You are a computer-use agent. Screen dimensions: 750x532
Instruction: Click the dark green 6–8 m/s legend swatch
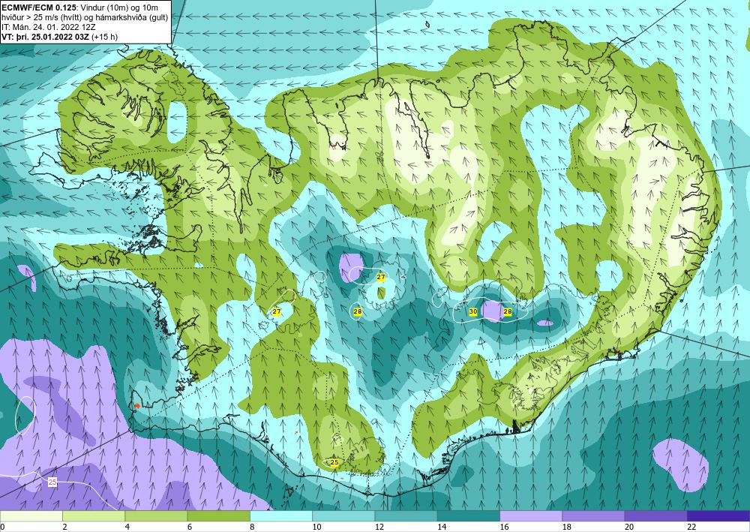[218, 516]
